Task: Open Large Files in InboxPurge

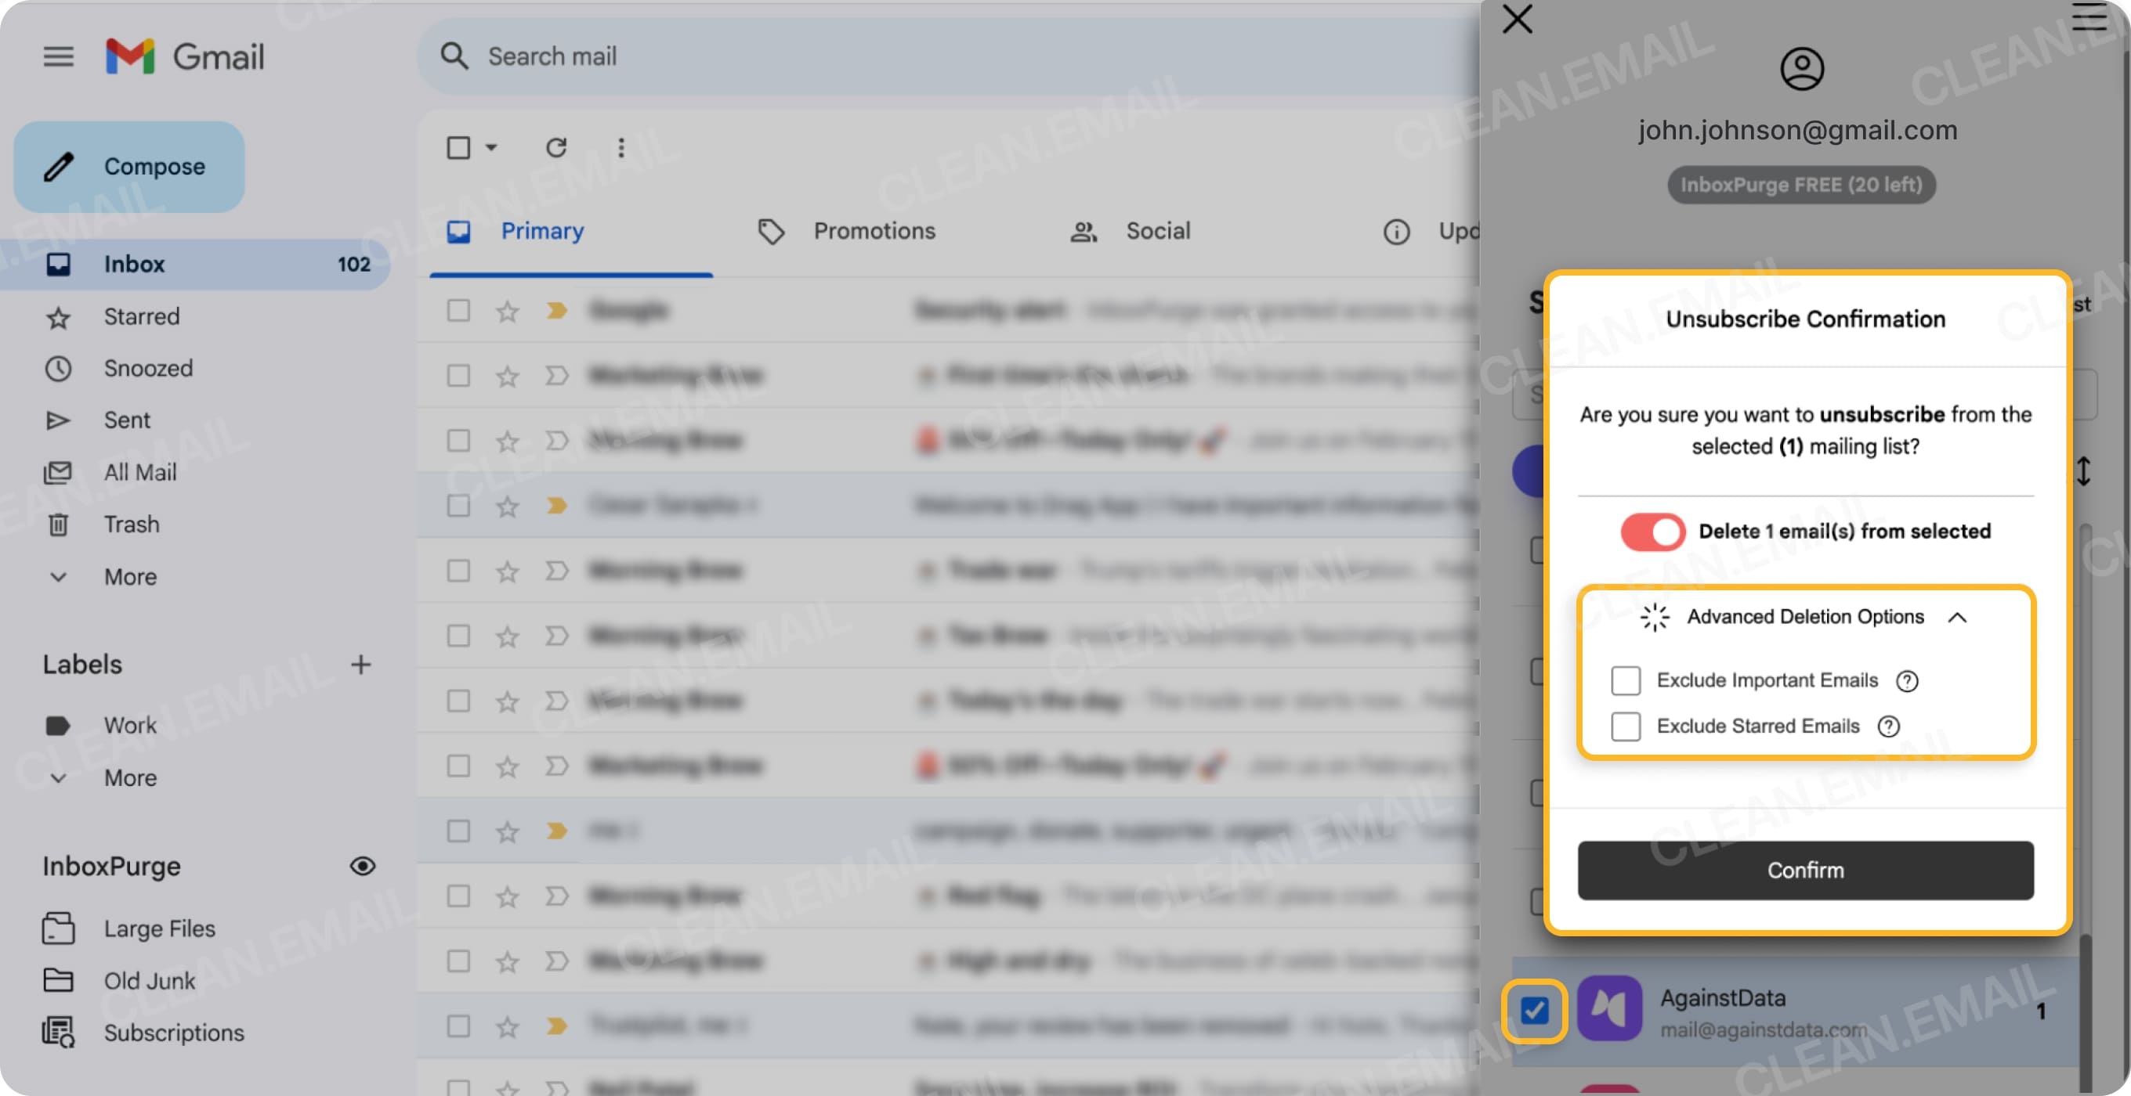Action: 159,928
